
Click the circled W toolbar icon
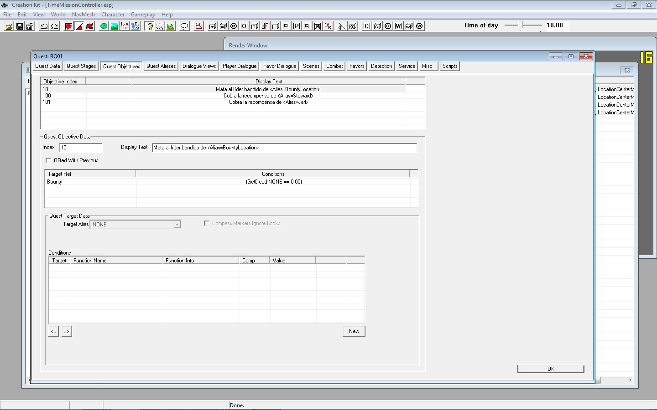click(419, 26)
